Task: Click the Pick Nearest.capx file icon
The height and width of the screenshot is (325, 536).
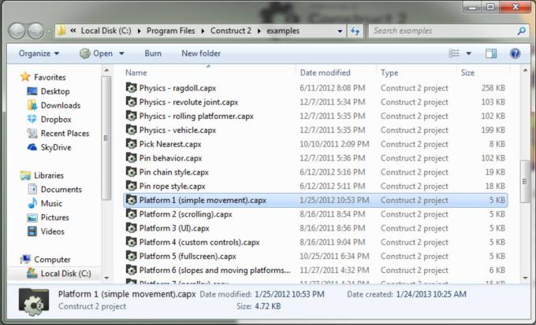Action: 132,144
